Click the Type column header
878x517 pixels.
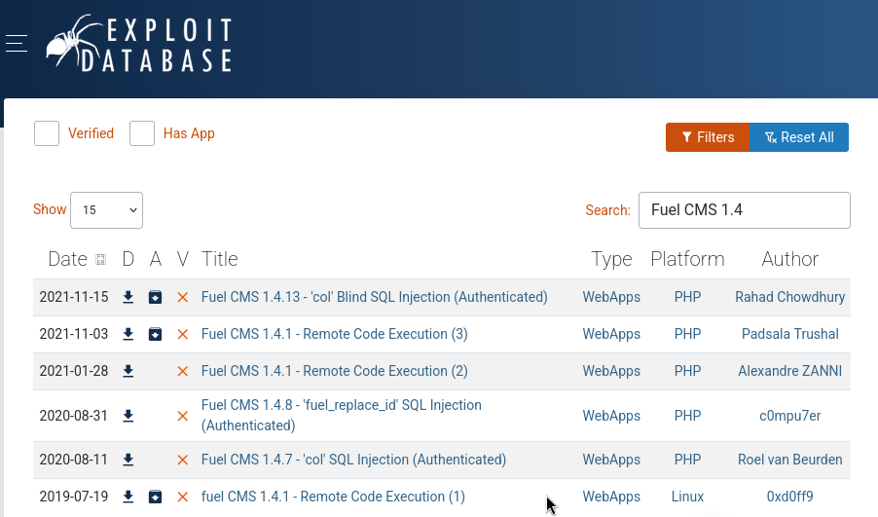coord(611,259)
